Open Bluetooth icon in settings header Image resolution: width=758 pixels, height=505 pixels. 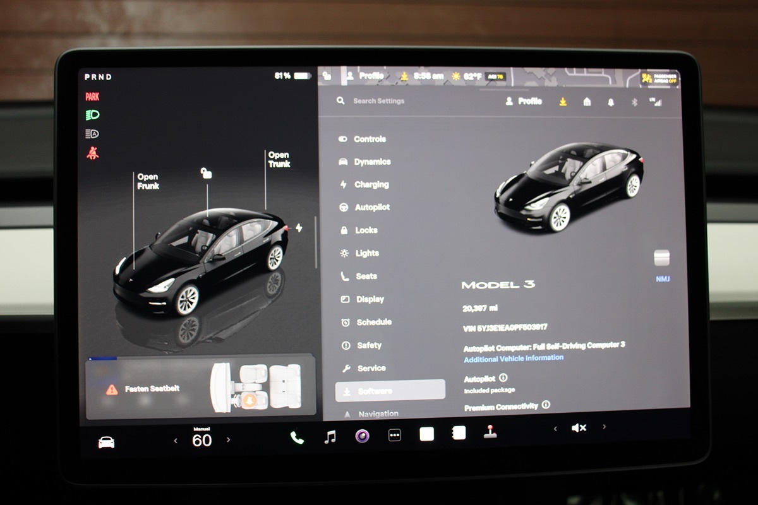click(x=634, y=102)
